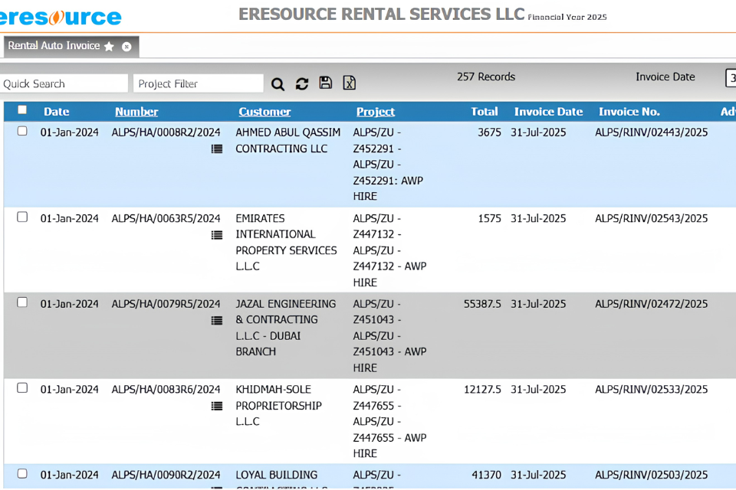Sort by the Number column header

click(x=136, y=112)
